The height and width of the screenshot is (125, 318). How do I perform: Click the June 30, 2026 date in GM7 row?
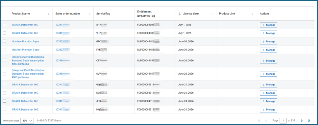click(x=186, y=41)
